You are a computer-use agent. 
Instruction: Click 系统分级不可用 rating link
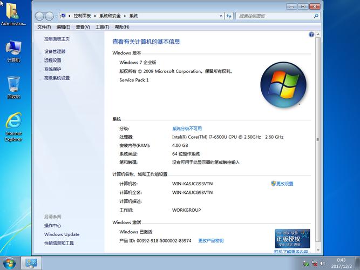click(187, 129)
